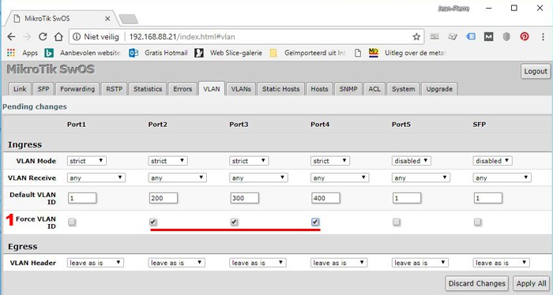Click the shield extension icon
Image resolution: width=553 pixels, height=295 pixels.
click(x=506, y=36)
